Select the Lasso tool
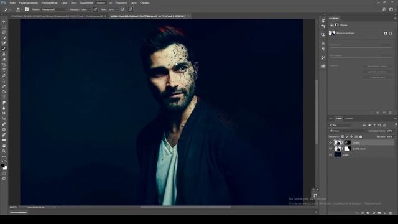 [x=4, y=32]
